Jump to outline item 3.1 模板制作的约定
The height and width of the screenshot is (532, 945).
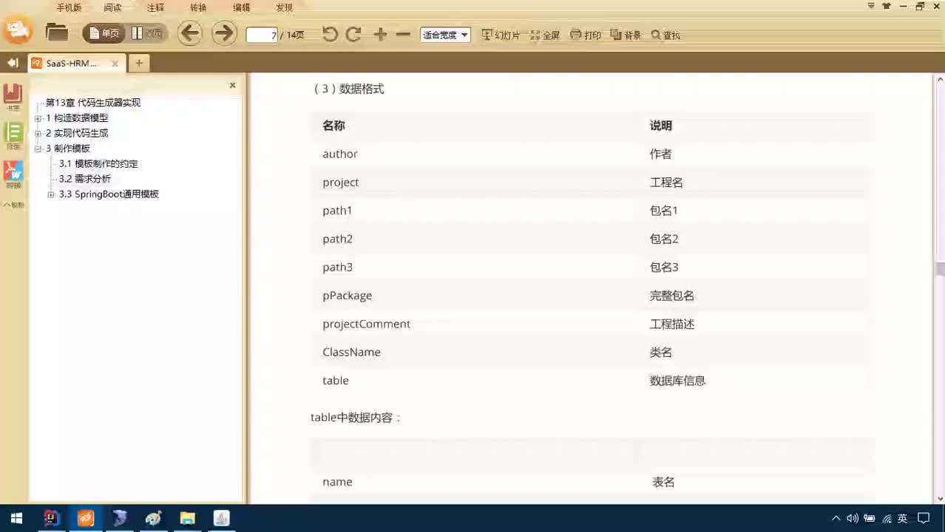[98, 164]
